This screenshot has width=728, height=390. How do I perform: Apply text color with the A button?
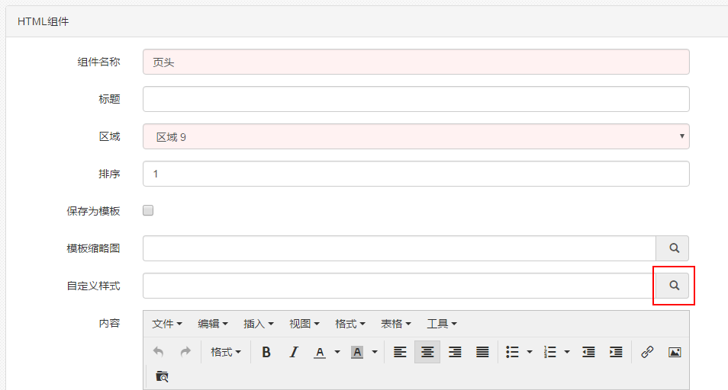320,352
